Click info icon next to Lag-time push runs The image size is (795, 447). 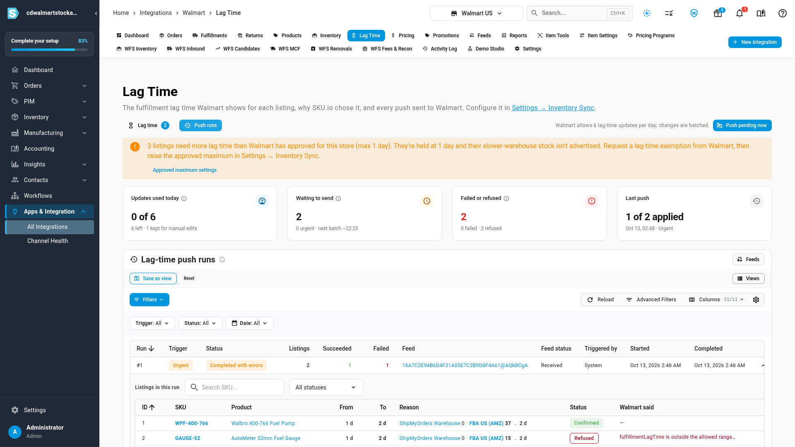pyautogui.click(x=222, y=260)
